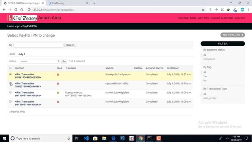The height and width of the screenshot is (142, 252).
Task: Open Microsoft Store from taskbar
Action: click(95, 138)
